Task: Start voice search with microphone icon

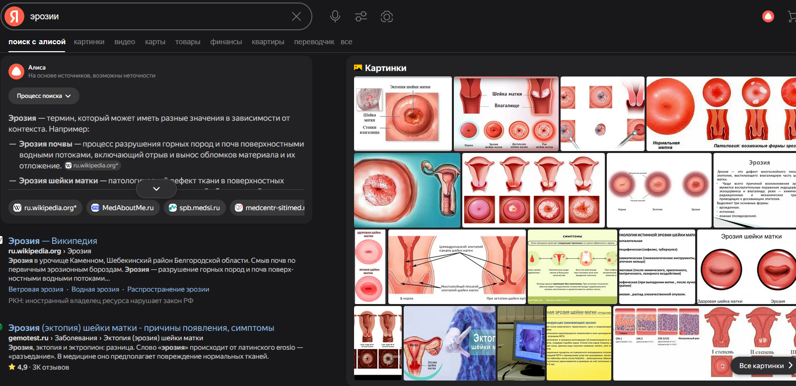Action: tap(335, 16)
